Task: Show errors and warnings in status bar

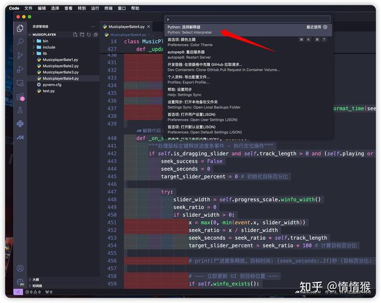Action: coord(33,292)
